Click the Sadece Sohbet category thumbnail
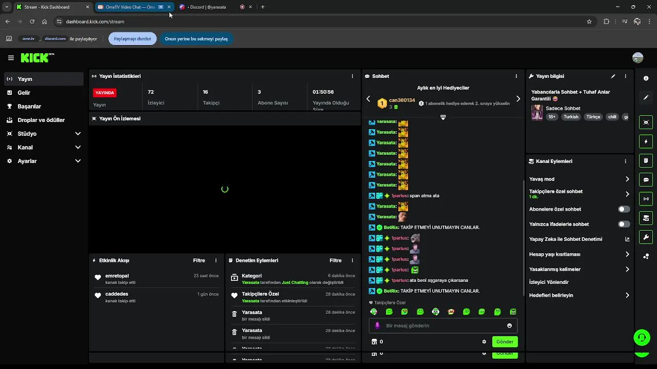 pyautogui.click(x=537, y=112)
